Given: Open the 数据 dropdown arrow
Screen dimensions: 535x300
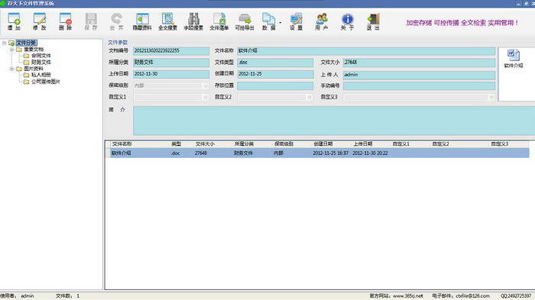Looking at the screenshot, I should (280, 22).
